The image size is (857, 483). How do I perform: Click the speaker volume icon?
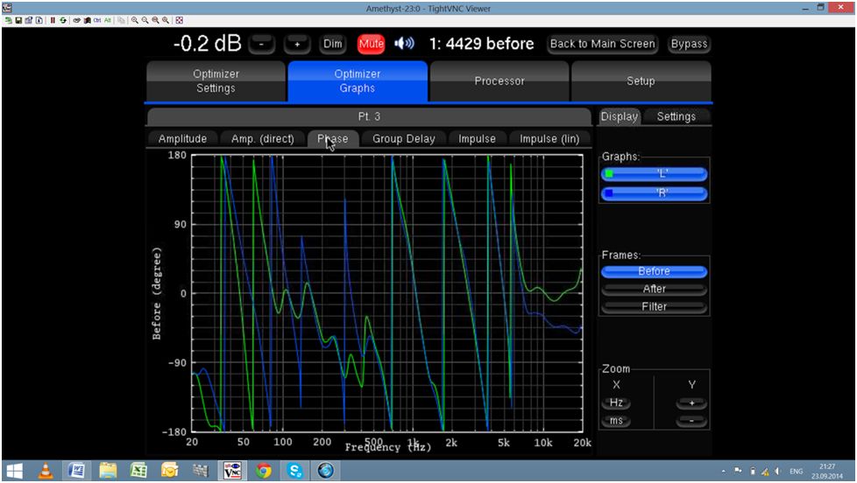(404, 44)
